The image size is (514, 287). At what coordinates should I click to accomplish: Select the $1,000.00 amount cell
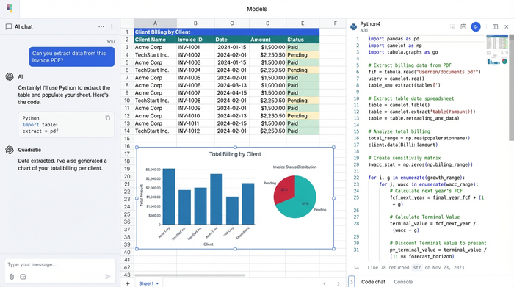click(x=267, y=85)
